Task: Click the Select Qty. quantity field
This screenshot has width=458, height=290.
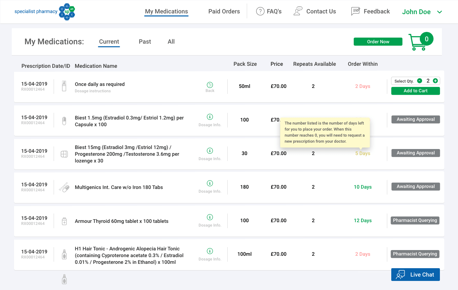Action: 415,81
